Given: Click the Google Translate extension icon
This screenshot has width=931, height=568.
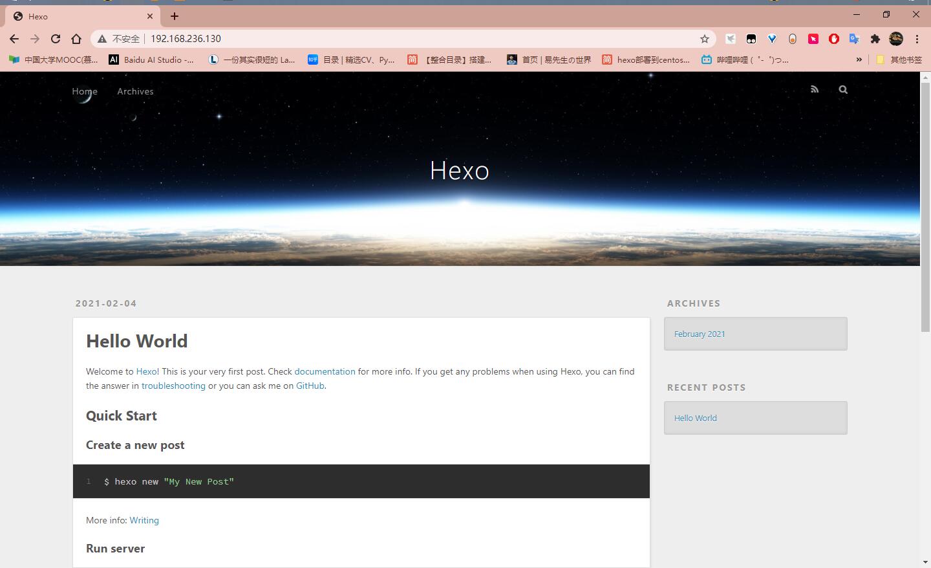Looking at the screenshot, I should click(854, 39).
